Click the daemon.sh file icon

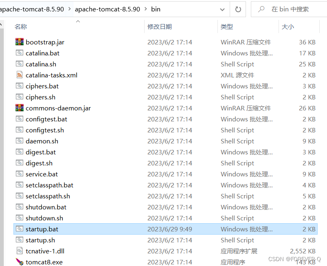[20, 141]
